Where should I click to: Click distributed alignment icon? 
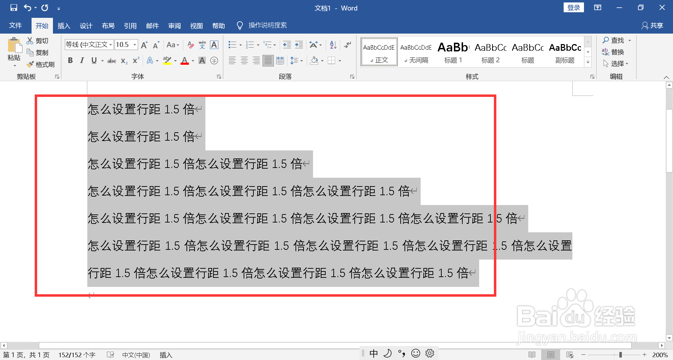click(x=280, y=61)
